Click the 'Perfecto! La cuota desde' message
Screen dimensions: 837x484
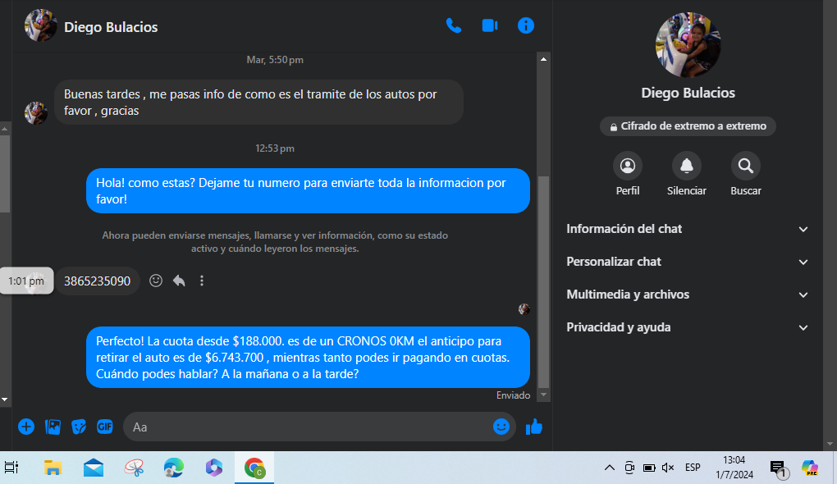308,358
